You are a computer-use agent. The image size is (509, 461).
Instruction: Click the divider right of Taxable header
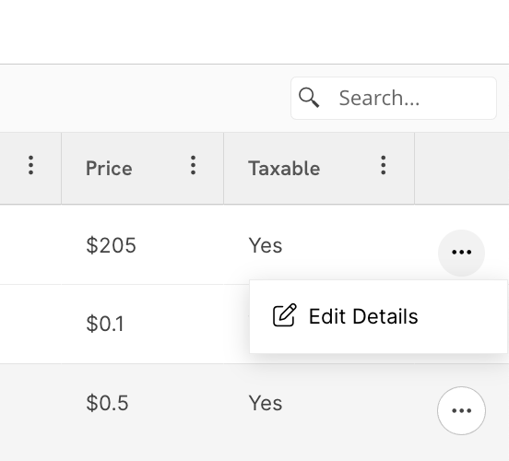pyautogui.click(x=415, y=168)
